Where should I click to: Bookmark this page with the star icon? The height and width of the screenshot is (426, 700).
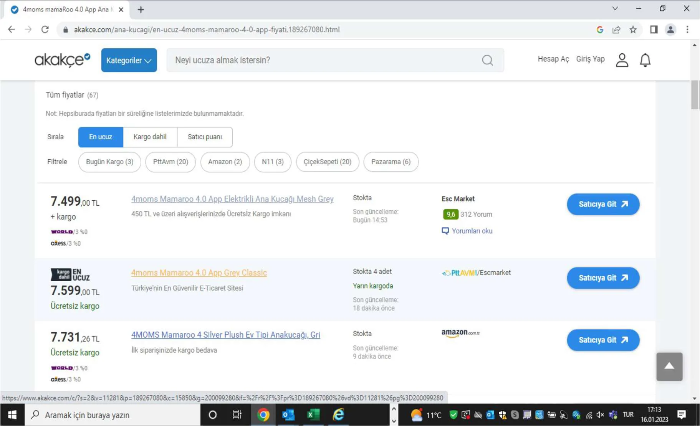click(x=633, y=30)
